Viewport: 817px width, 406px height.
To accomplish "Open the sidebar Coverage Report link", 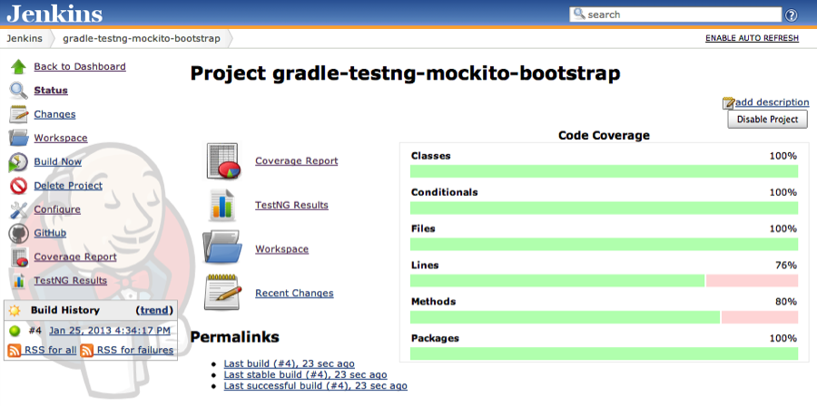I will pos(75,256).
